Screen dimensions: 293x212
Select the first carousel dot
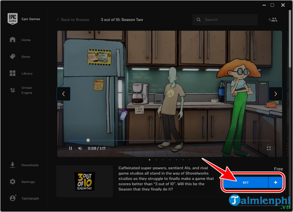click(x=149, y=160)
